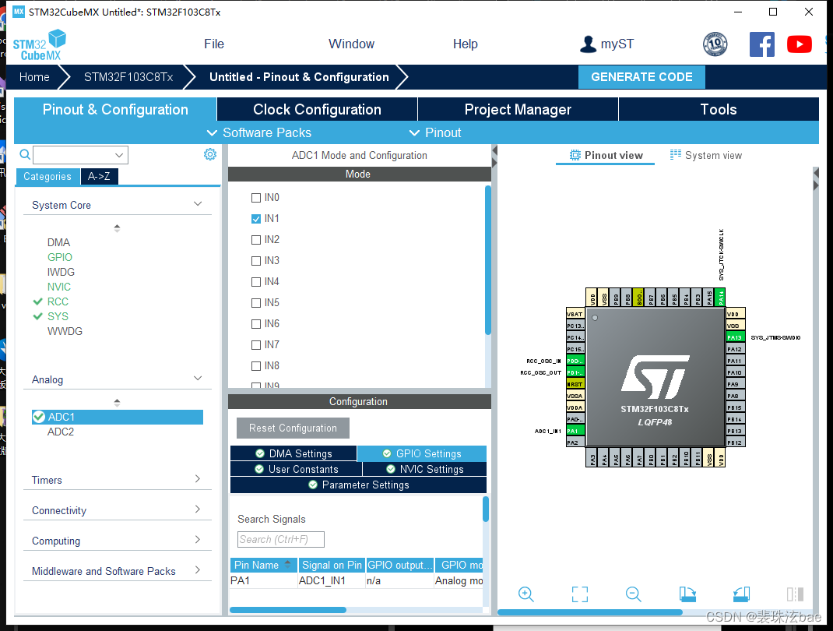Enable the IN8 checkbox
The image size is (833, 631).
click(256, 365)
